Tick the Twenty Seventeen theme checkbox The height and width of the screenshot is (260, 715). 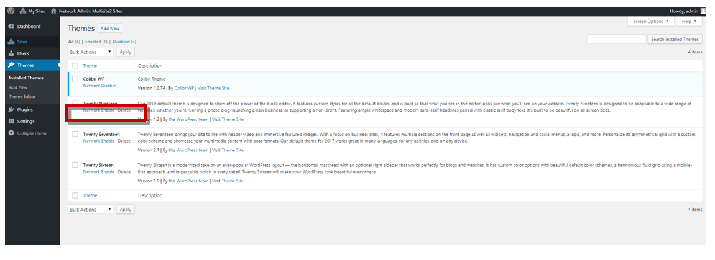(75, 134)
